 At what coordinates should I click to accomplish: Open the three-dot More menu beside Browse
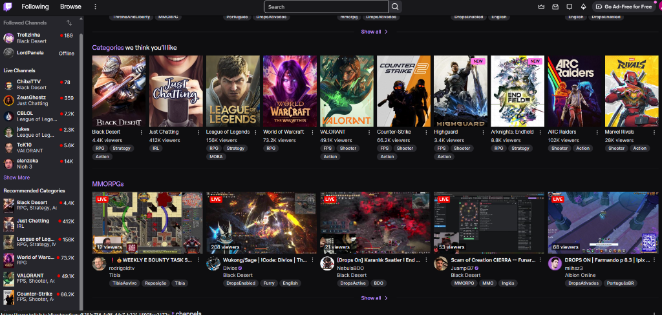coord(95,6)
